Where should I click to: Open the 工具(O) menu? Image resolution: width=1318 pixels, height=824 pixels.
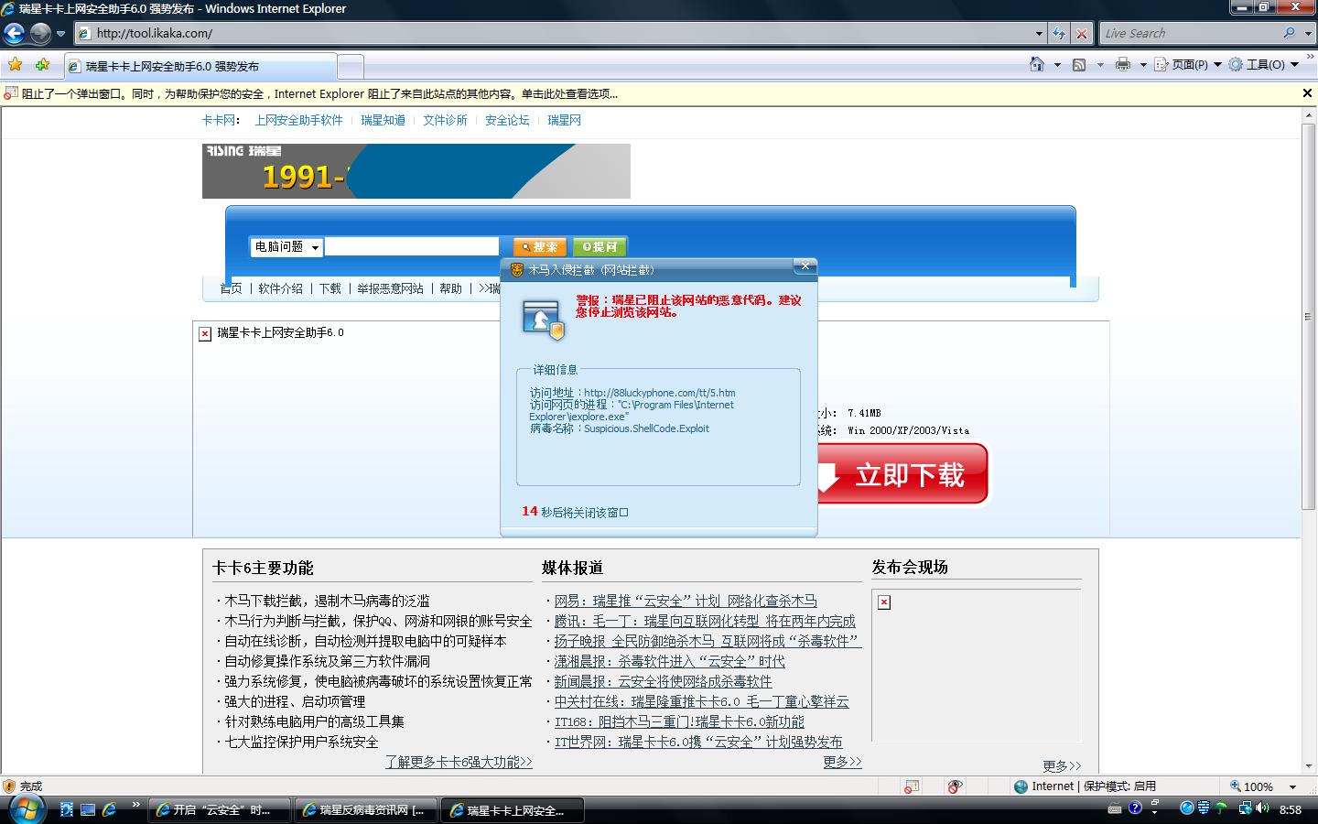tap(1263, 65)
